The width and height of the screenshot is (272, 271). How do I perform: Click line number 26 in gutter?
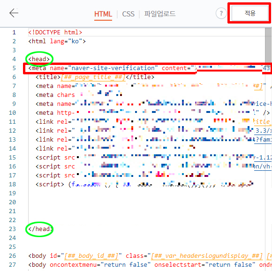(x=12, y=256)
